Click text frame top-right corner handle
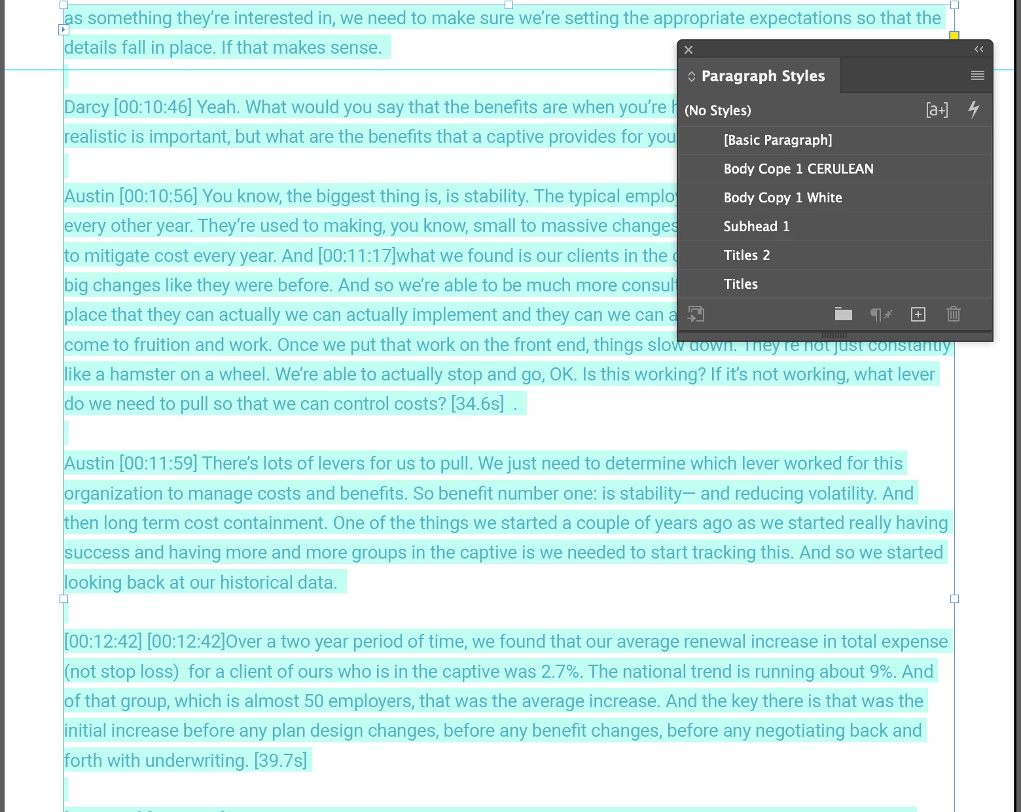Screen dimensions: 1021x812 coord(954,5)
